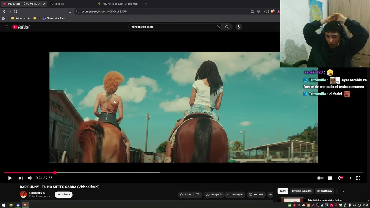Open more actions ellipsis under the video

(x=270, y=194)
